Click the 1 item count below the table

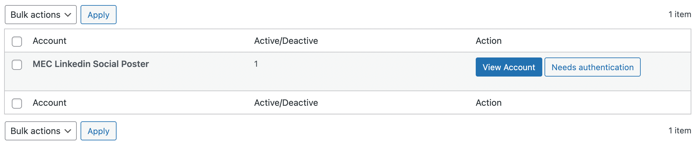coord(680,131)
